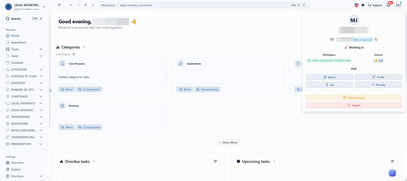This screenshot has height=181, width=407.
Task: Expand Tasks in the sidebar
Action: [x=41, y=56]
